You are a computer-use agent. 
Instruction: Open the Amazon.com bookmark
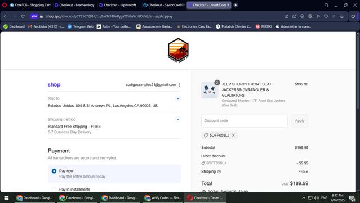click(154, 26)
